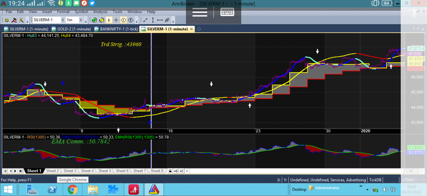Open the red chart arrow taskbar app
This screenshot has width=427, height=196.
pos(134,189)
